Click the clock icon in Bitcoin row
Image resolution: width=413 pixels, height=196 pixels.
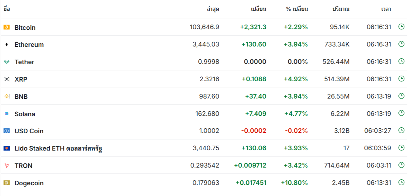(401, 26)
